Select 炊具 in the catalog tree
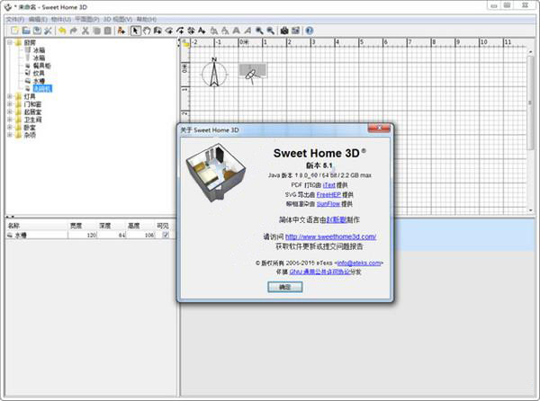Screen dimensions: 540x401 (x=39, y=73)
